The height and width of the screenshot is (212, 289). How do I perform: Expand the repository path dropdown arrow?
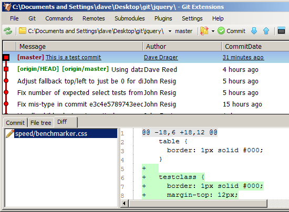[x=170, y=31]
